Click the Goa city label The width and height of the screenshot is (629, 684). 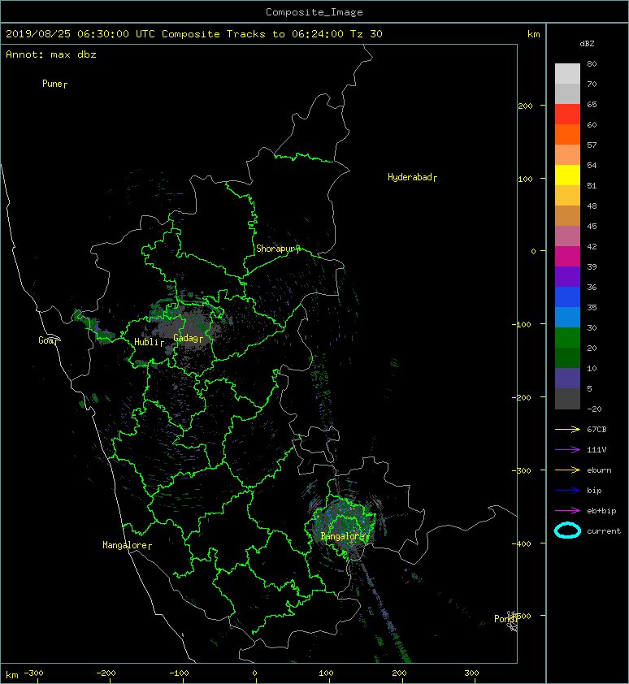tap(48, 340)
